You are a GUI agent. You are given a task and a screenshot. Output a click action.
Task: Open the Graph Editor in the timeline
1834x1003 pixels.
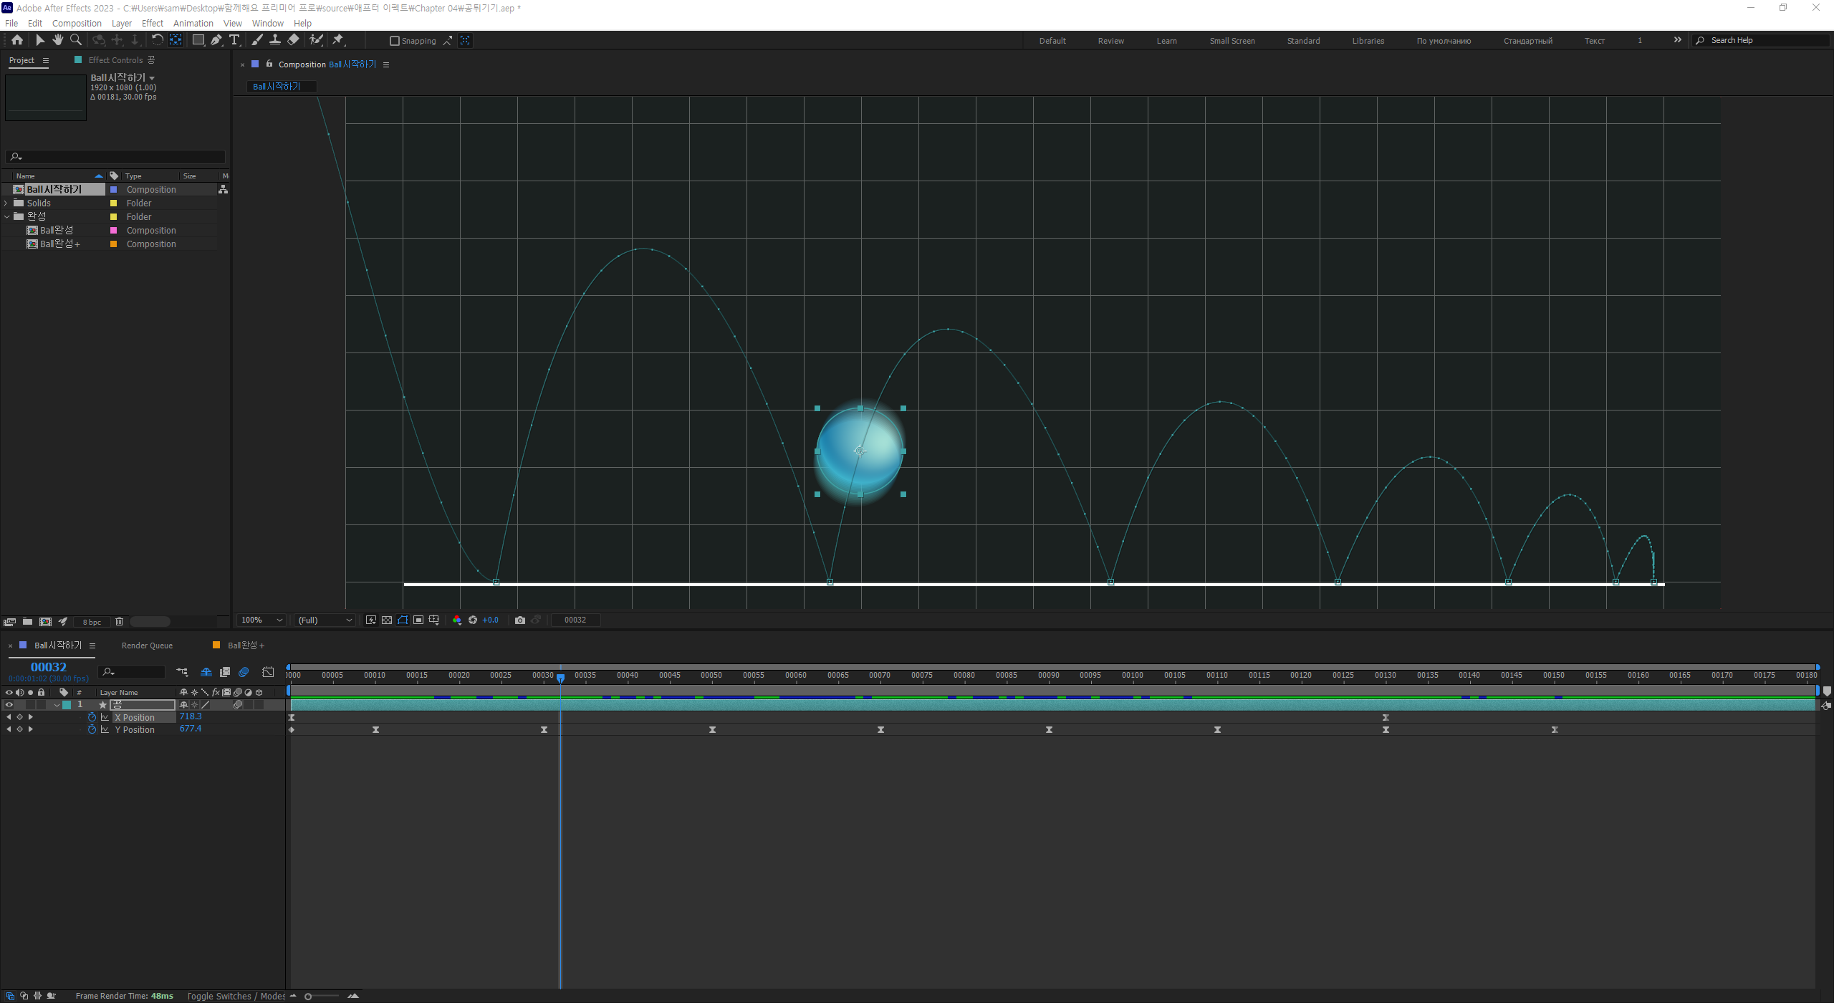tap(268, 672)
